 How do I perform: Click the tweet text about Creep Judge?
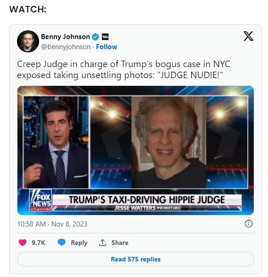click(x=124, y=69)
